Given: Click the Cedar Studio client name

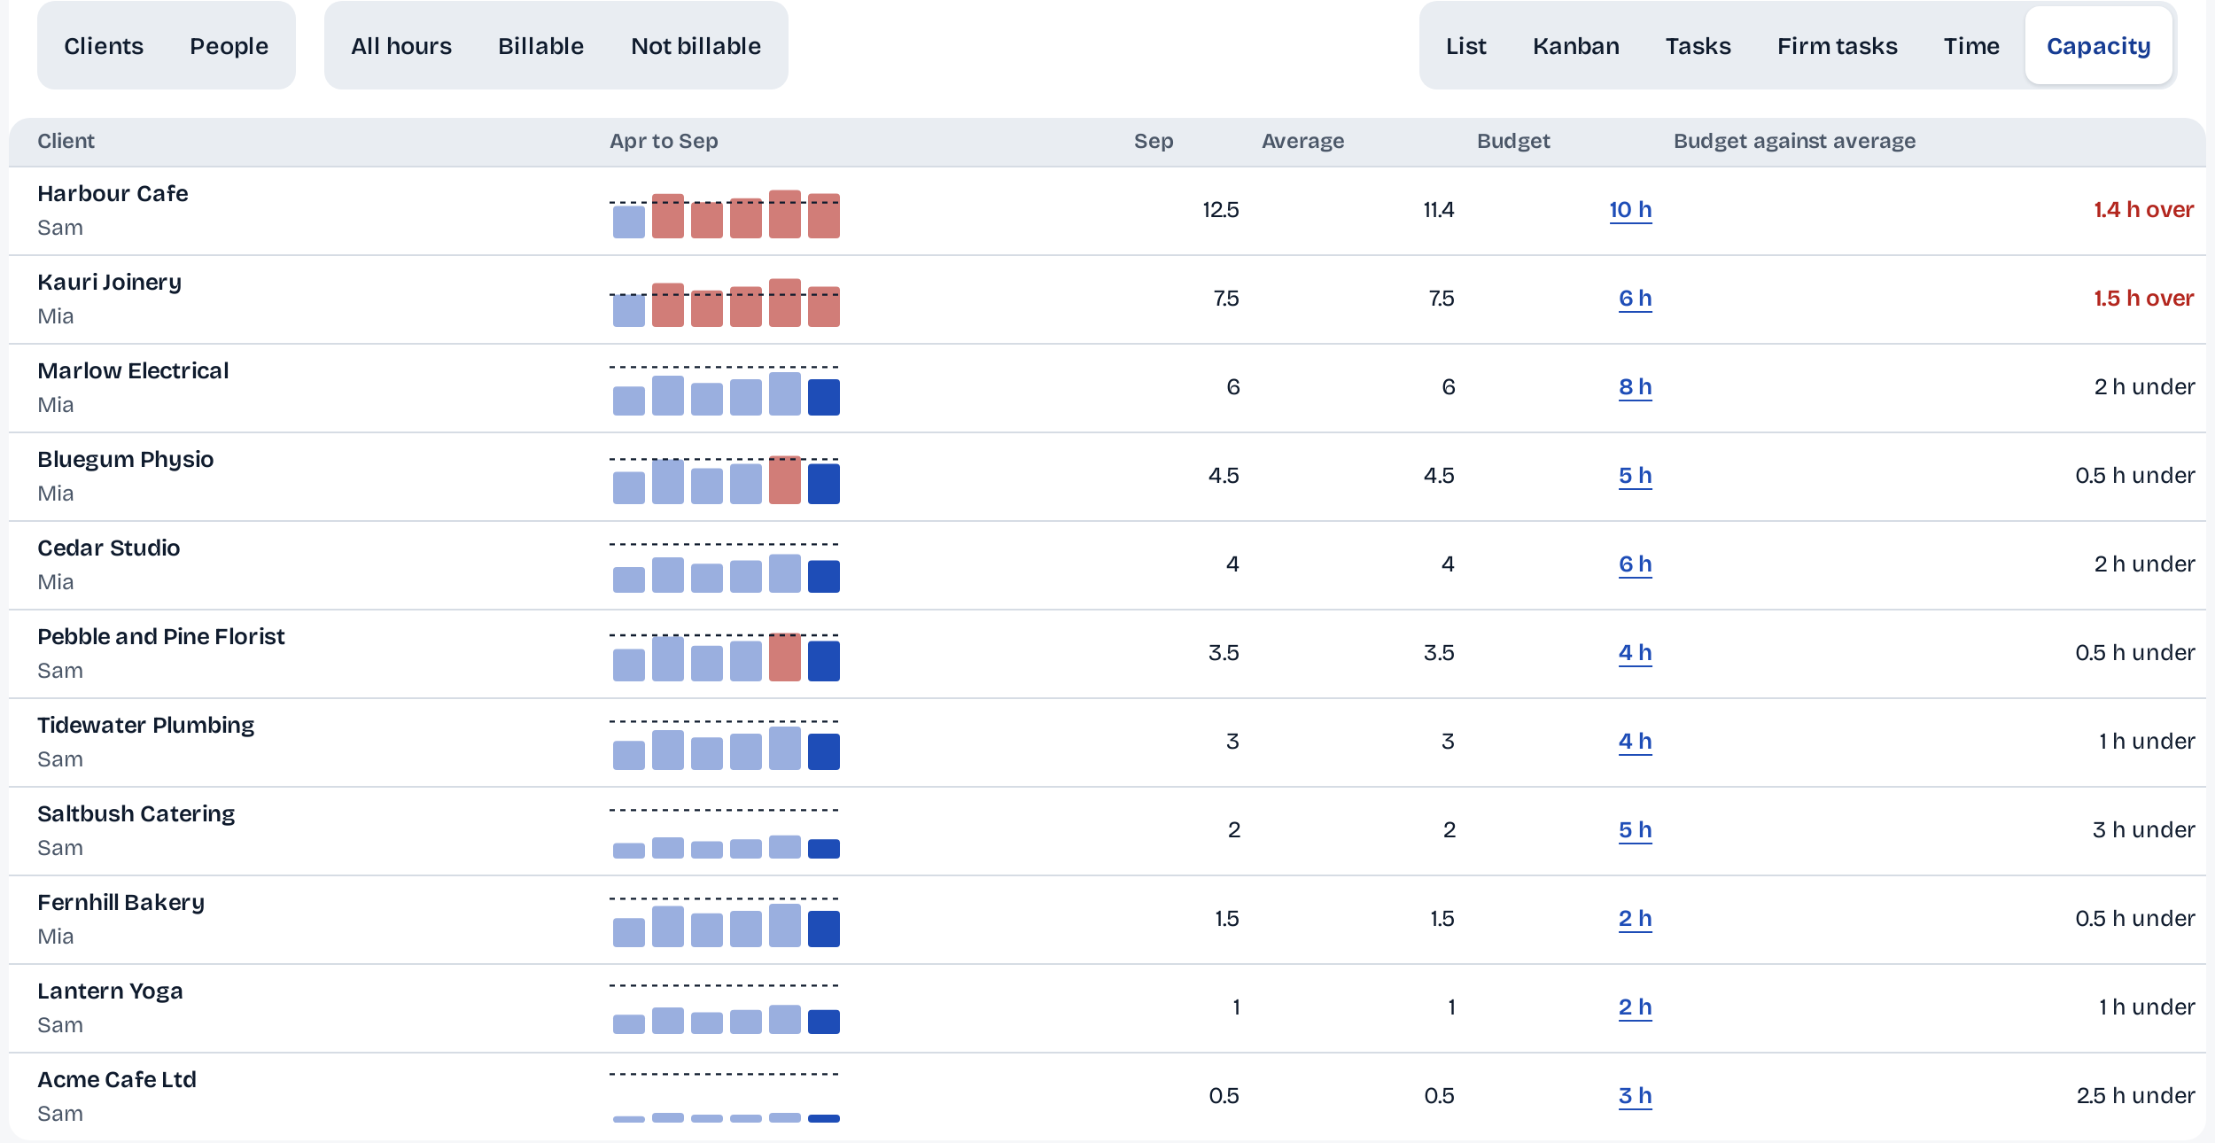Looking at the screenshot, I should click(x=108, y=548).
